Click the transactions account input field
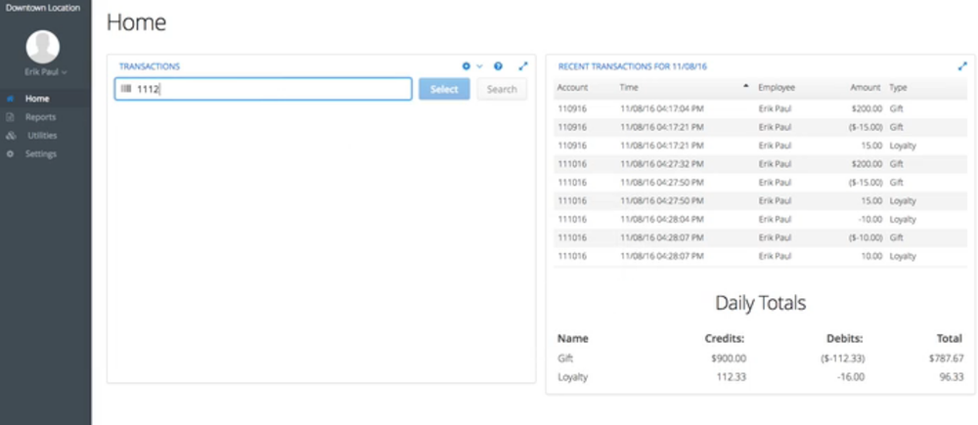The image size is (978, 425). (263, 89)
